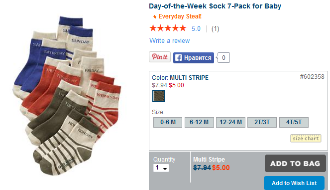
Task: Click the Day-of-the-Week Sock product title
Action: click(215, 6)
